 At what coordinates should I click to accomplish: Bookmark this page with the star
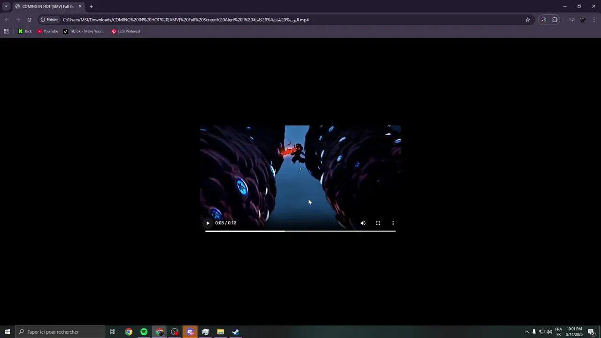tap(528, 20)
